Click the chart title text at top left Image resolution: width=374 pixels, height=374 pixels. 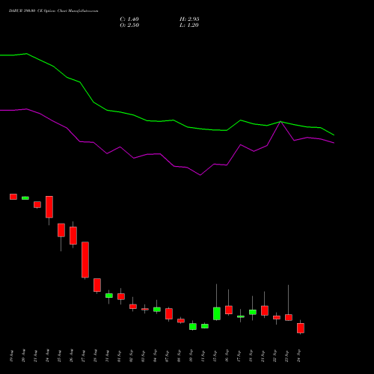click(x=53, y=11)
